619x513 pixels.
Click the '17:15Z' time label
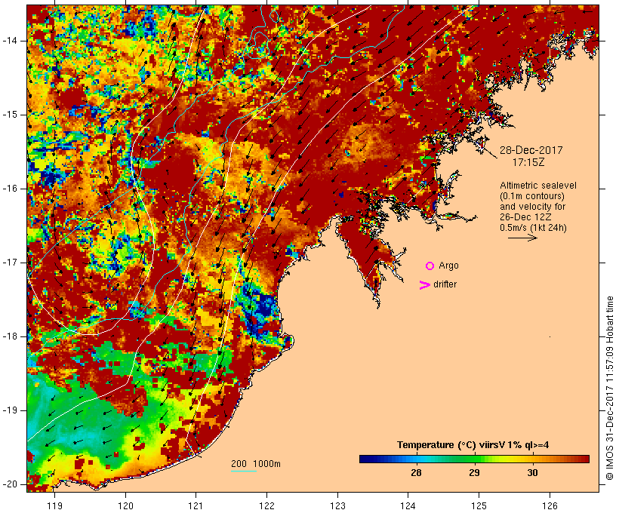(528, 162)
